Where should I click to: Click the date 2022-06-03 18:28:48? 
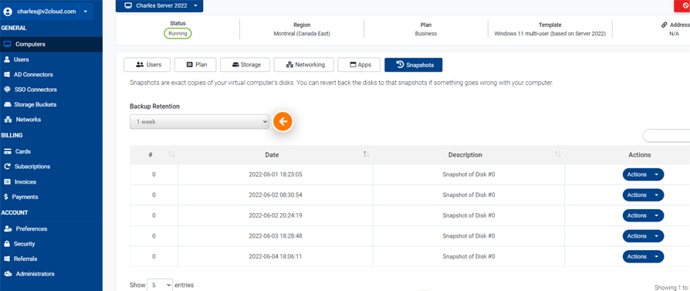tap(276, 236)
